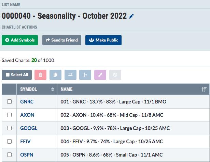210x162 pixels.
Task: Click the Select All button
Action: click(x=17, y=75)
